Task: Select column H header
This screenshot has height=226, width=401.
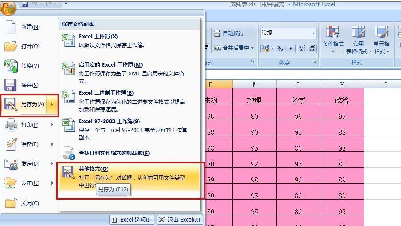Action: pyautogui.click(x=342, y=84)
